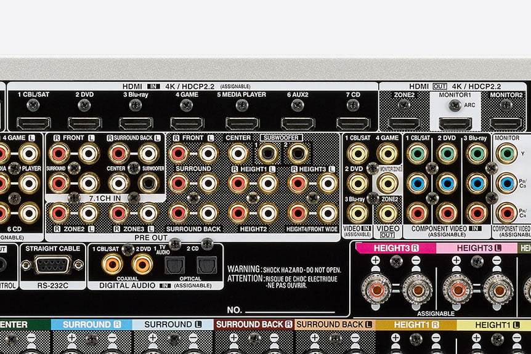The image size is (531, 354).
Task: Select the 'HEIGHT1 R' speaker label
Action: (x=416, y=325)
